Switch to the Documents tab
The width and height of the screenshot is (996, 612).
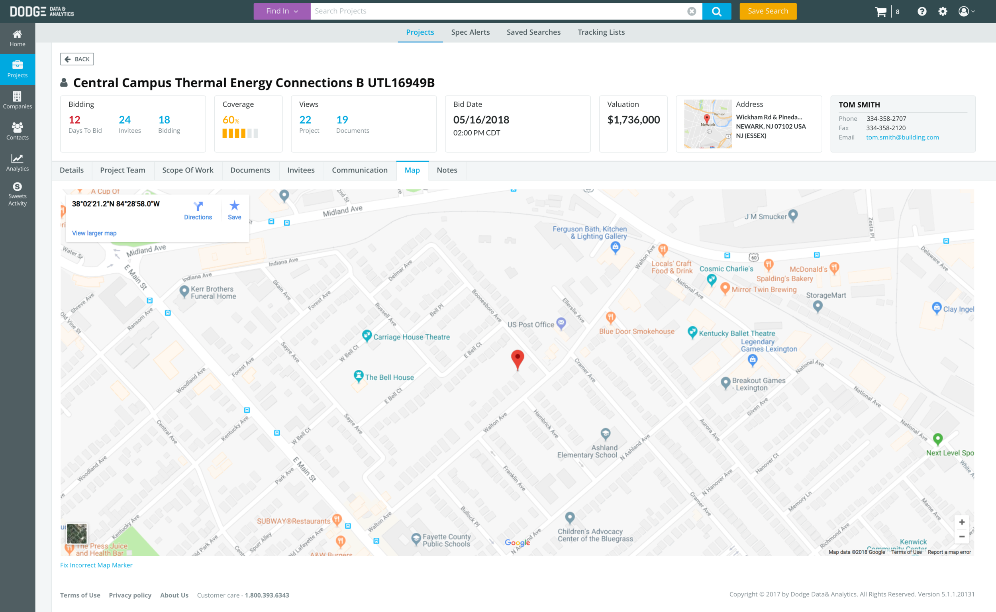tap(250, 170)
